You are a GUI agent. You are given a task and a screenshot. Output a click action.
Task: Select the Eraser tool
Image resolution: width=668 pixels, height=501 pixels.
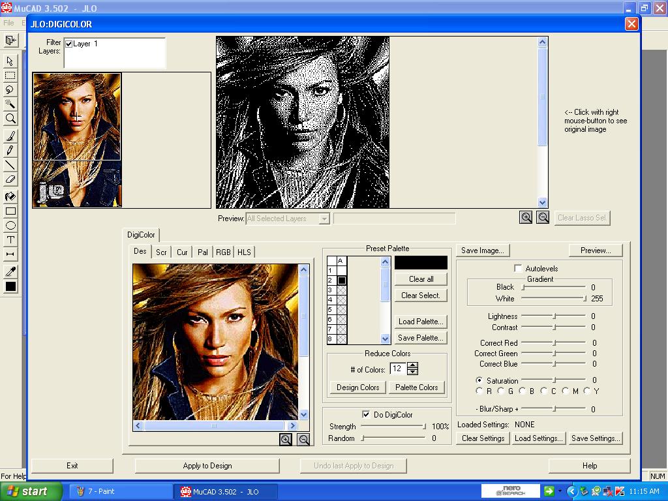9,181
